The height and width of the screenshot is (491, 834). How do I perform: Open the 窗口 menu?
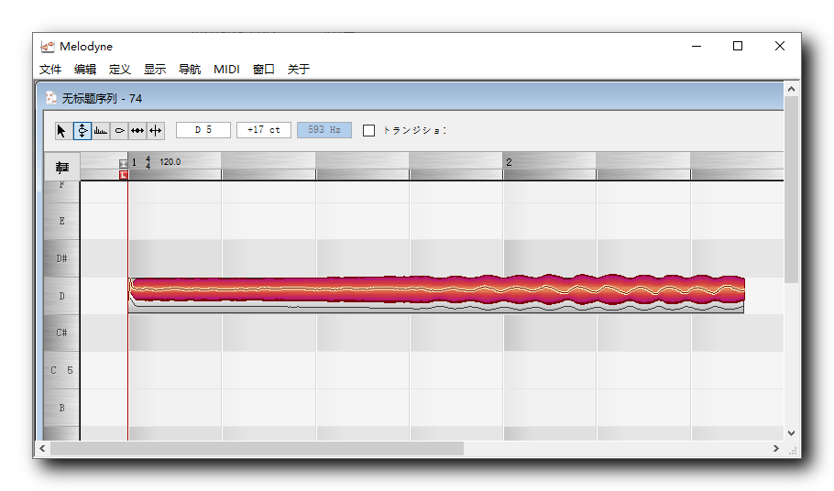[263, 69]
